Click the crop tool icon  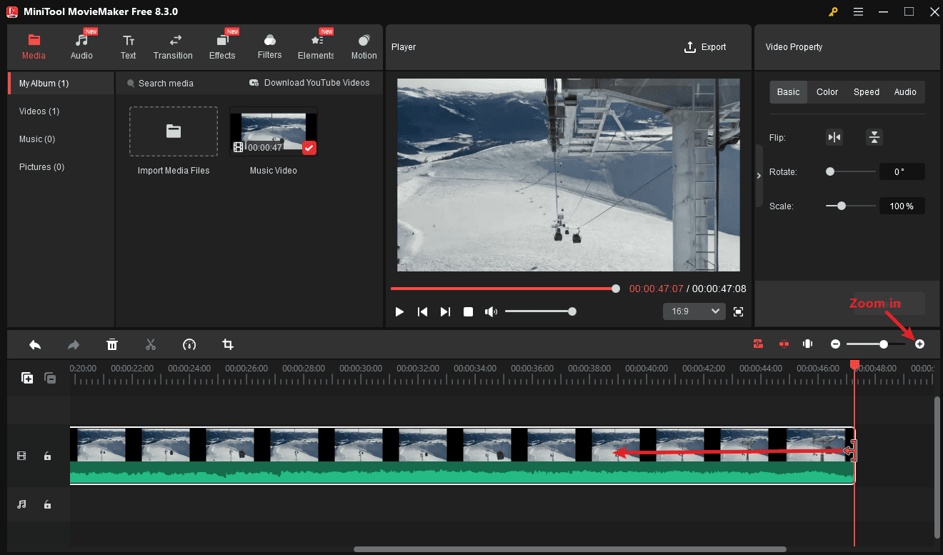click(228, 345)
